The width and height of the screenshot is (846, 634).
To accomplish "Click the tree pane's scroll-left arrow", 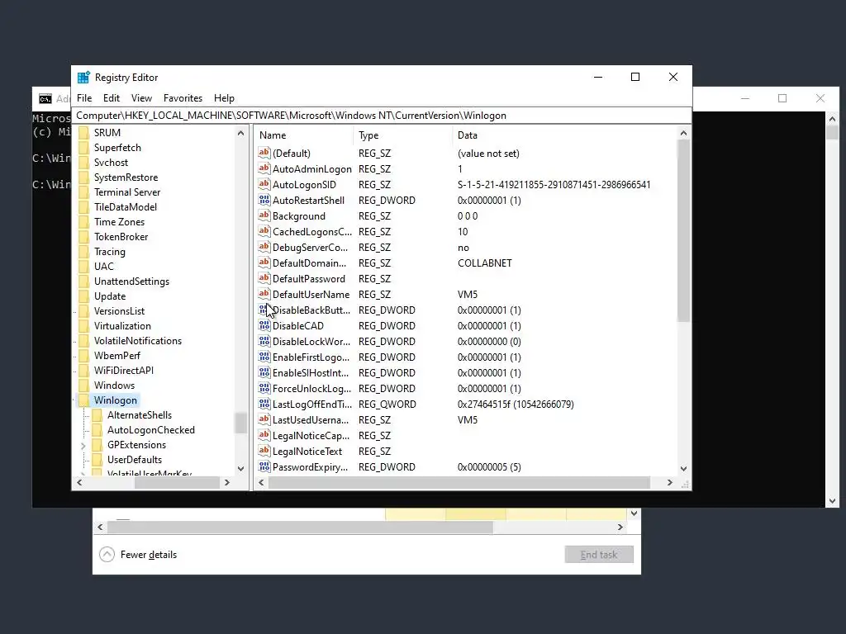I will [79, 482].
